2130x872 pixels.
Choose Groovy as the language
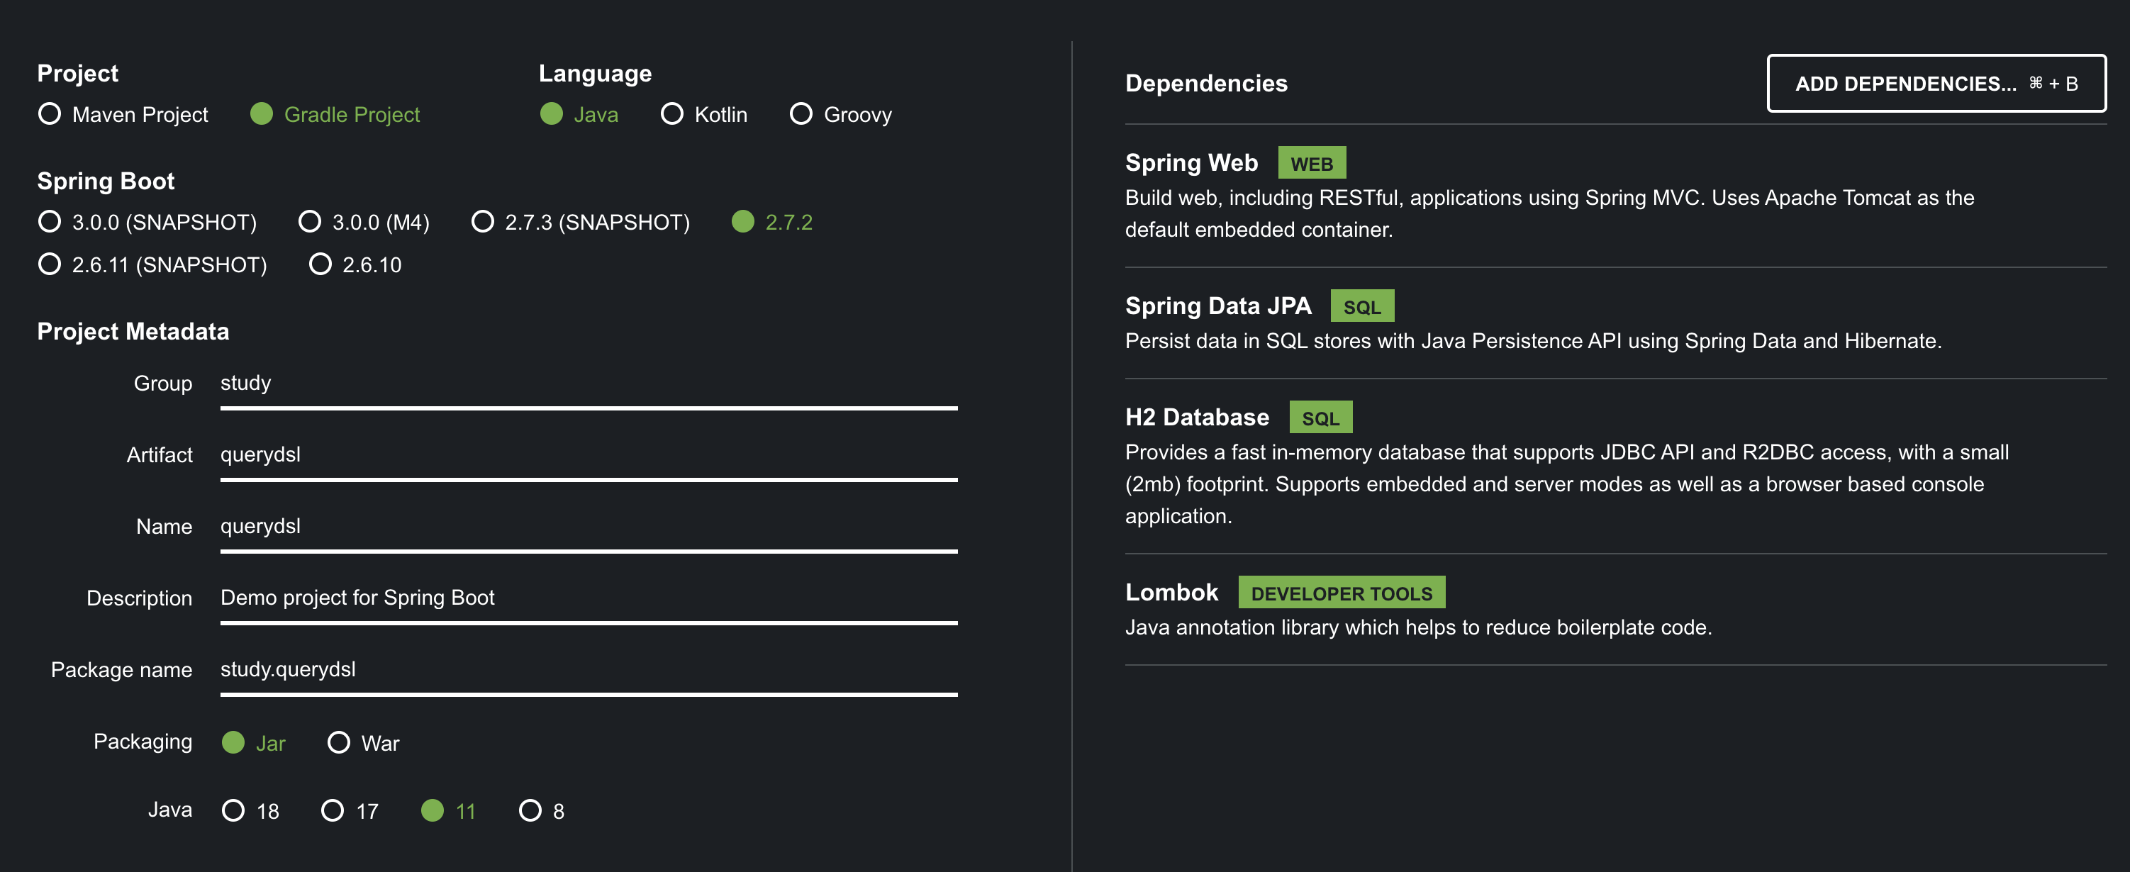click(x=801, y=114)
